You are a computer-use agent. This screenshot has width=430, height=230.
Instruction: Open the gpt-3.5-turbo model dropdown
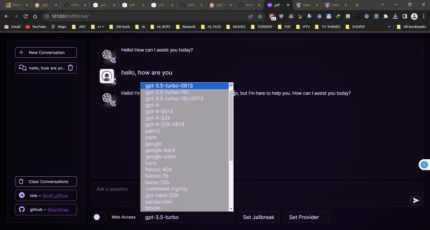point(187,217)
